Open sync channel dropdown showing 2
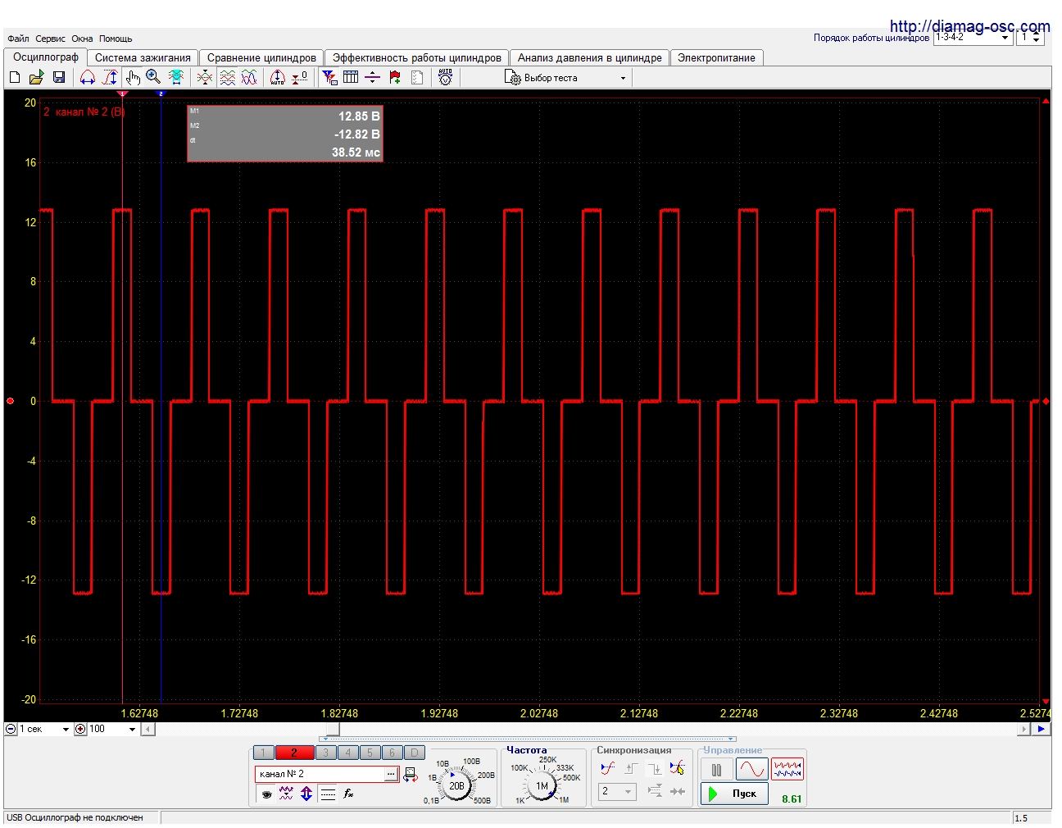The height and width of the screenshot is (828, 1062). tap(617, 791)
